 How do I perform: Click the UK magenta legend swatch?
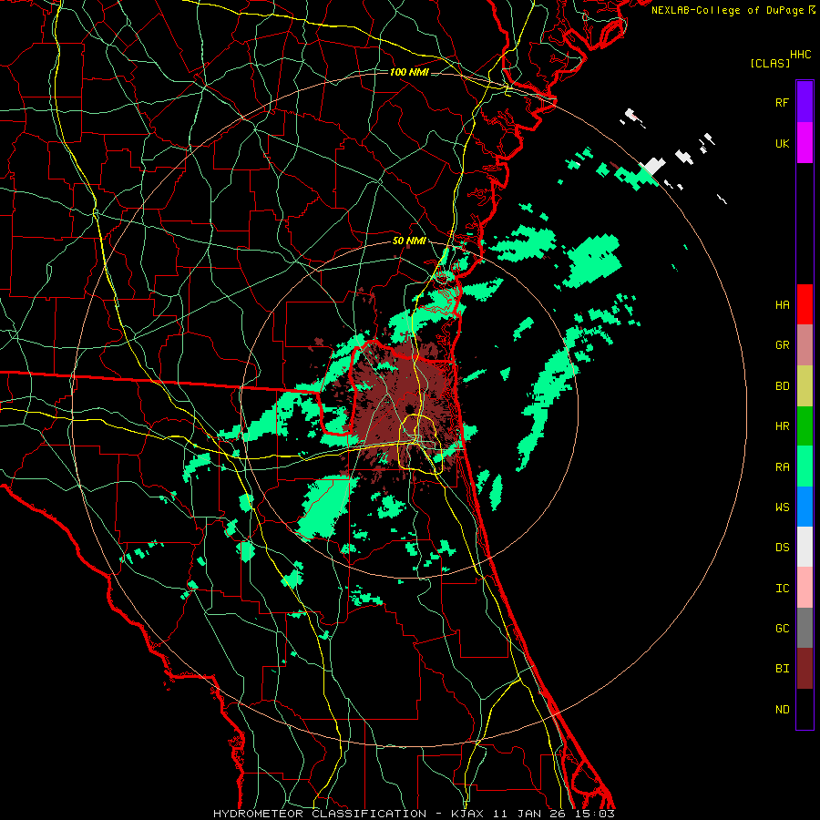pyautogui.click(x=805, y=143)
